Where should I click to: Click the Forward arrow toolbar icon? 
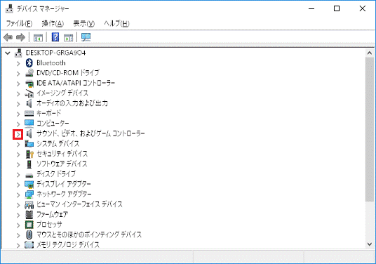(20, 37)
